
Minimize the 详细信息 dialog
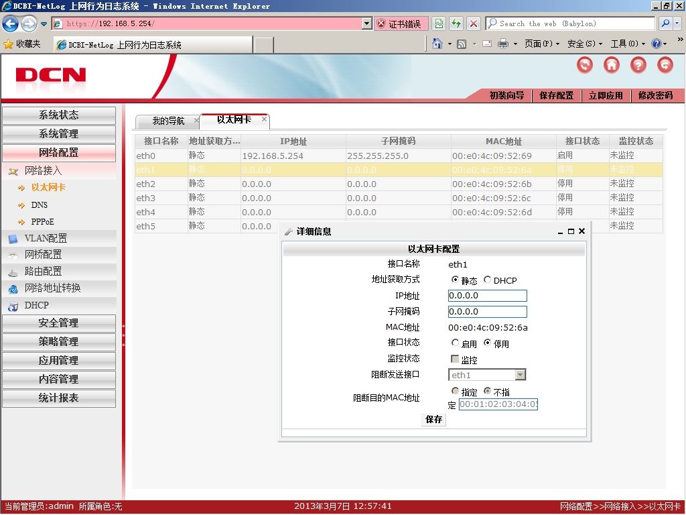point(561,232)
